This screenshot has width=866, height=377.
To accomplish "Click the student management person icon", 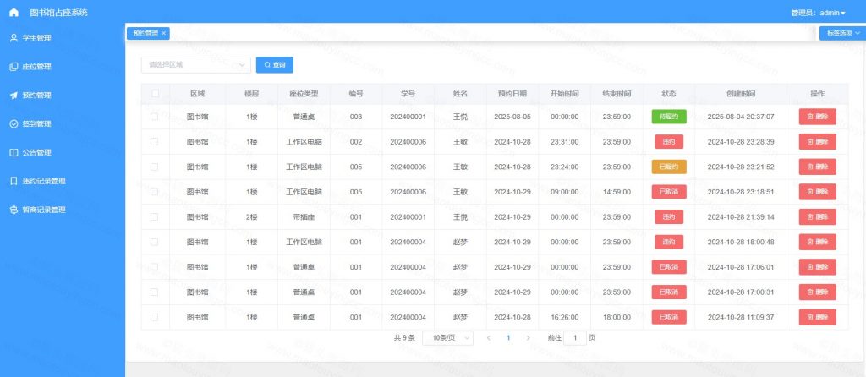I will point(14,38).
